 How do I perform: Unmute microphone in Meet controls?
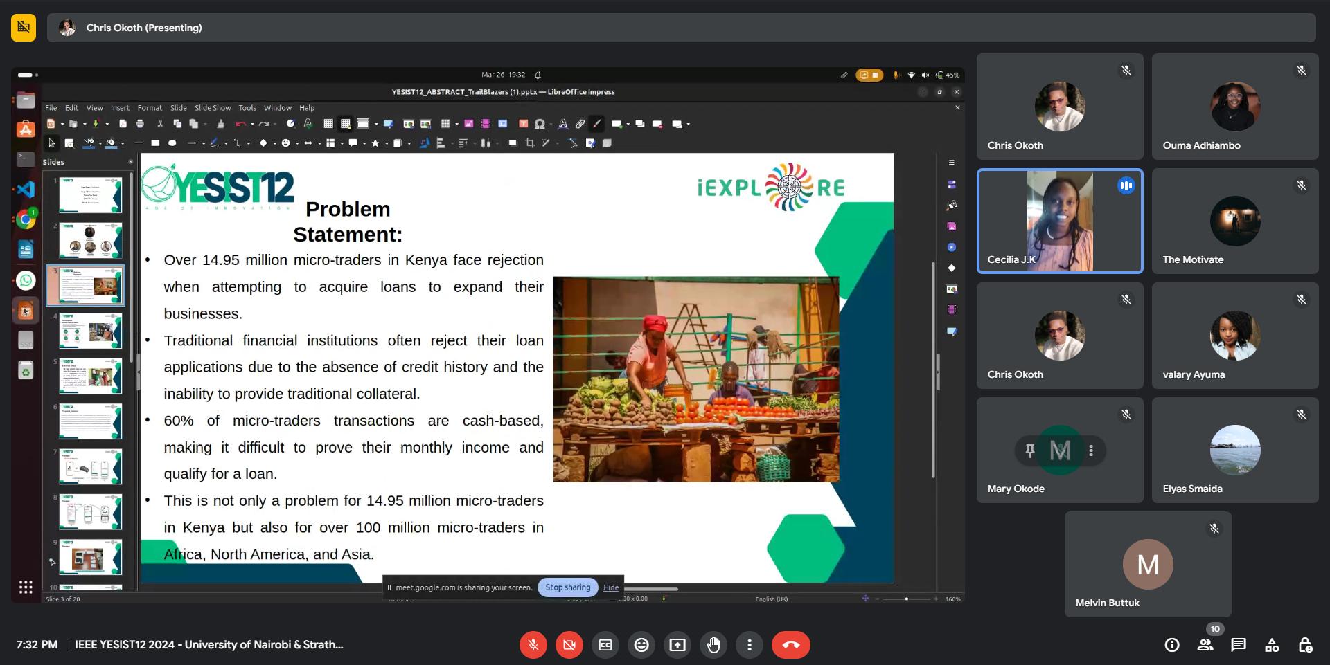[533, 645]
